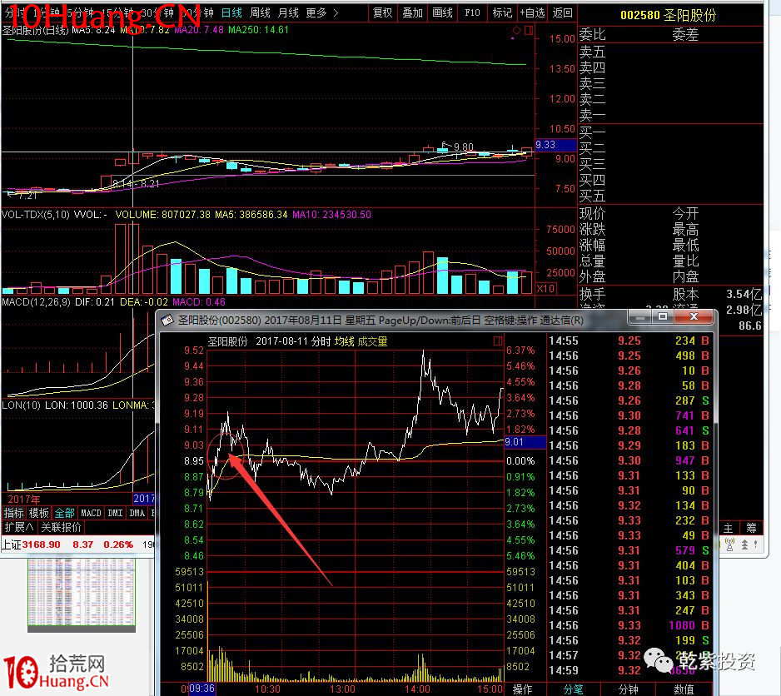
Task: Click the 主 tab in quote panel
Action: pos(728,528)
